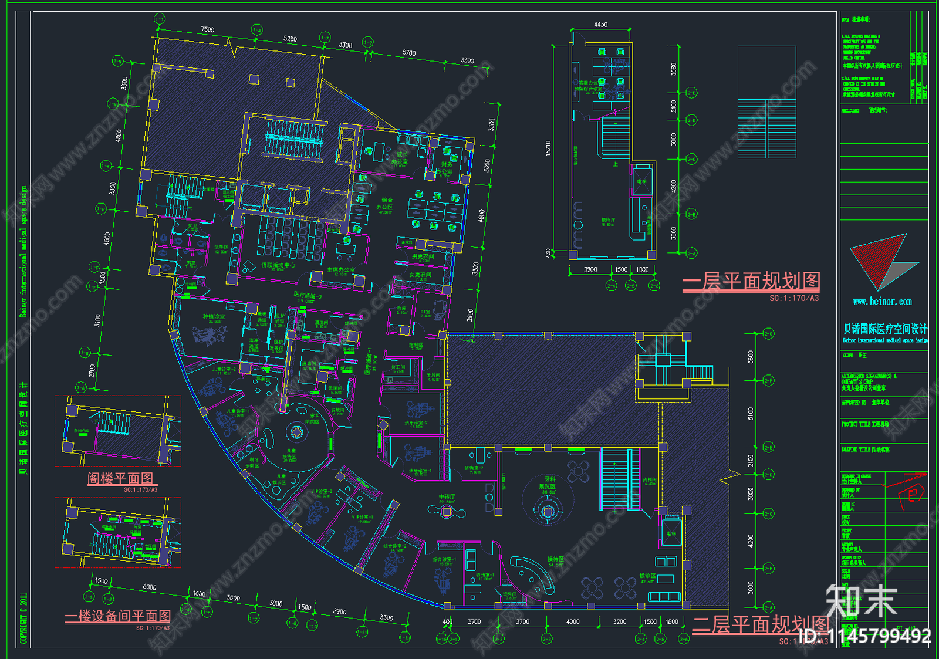This screenshot has height=659, width=939.
Task: Select the 4500 dimension label
Action: (107, 239)
